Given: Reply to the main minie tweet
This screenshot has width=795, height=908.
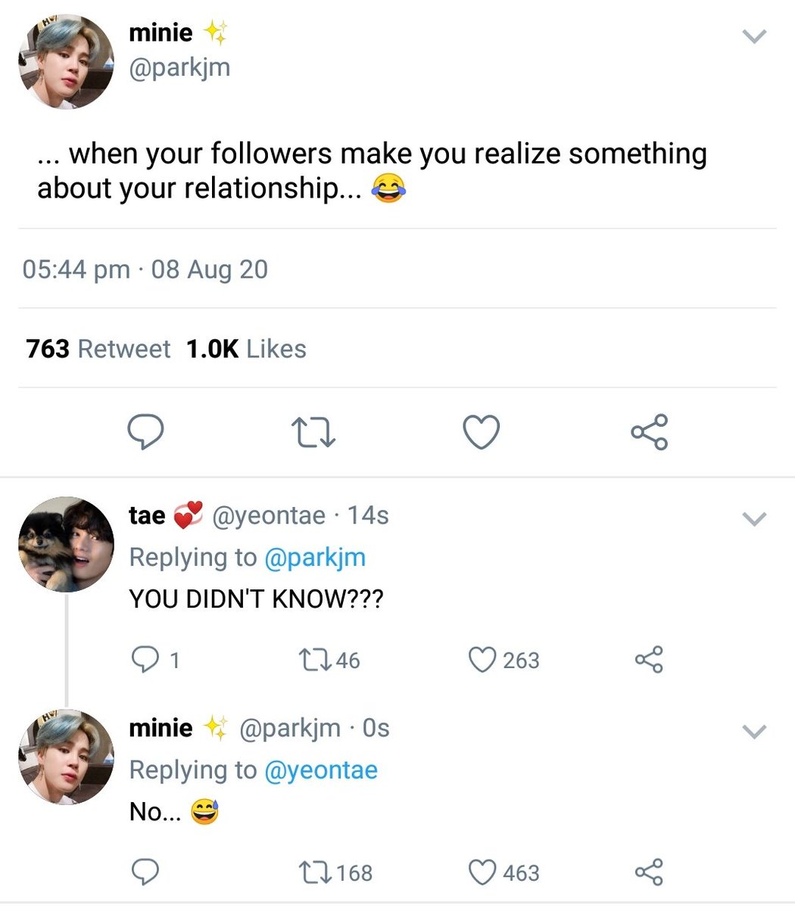Looking at the screenshot, I should coord(144,431).
